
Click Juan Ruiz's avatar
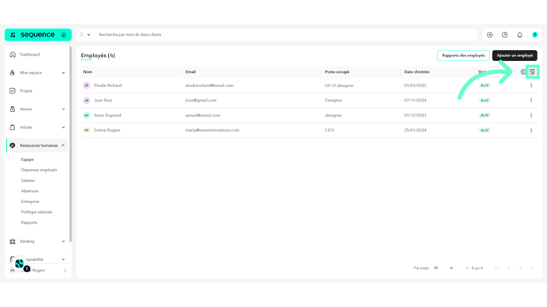pos(87,100)
